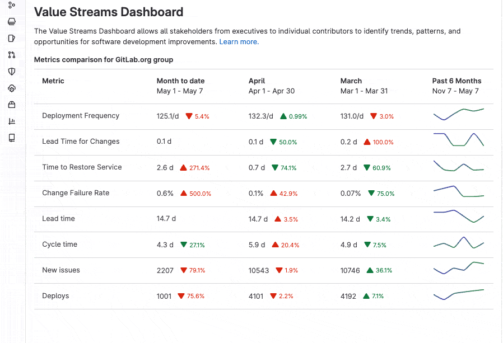The height and width of the screenshot is (343, 503).
Task: Open the Deployment Frequency metric
Action: click(80, 116)
